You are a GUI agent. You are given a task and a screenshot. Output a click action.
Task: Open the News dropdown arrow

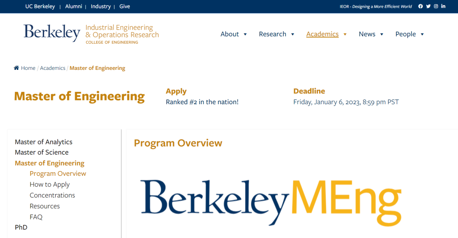pos(382,34)
